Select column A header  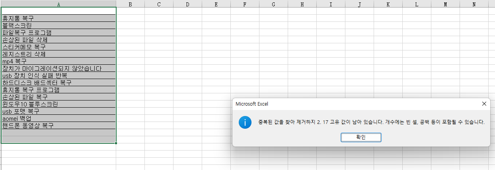click(58, 4)
